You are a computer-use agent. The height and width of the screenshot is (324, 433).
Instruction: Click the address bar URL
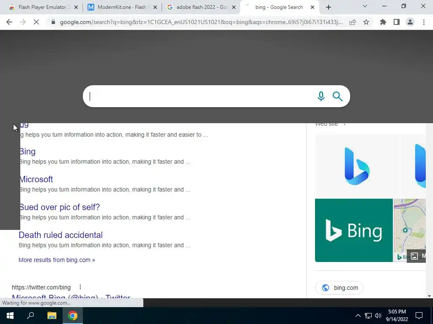[x=201, y=22]
